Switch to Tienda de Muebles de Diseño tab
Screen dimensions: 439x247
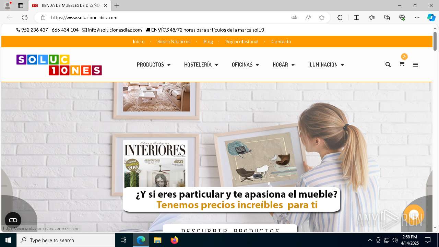click(x=70, y=5)
